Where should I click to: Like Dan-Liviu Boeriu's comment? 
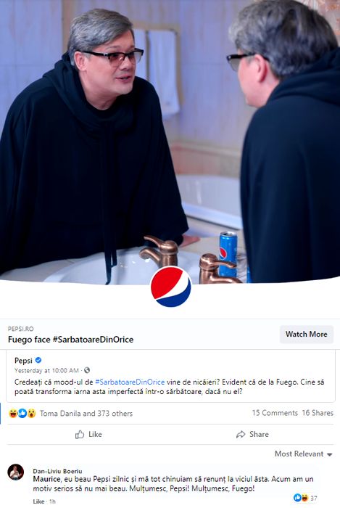[38, 501]
